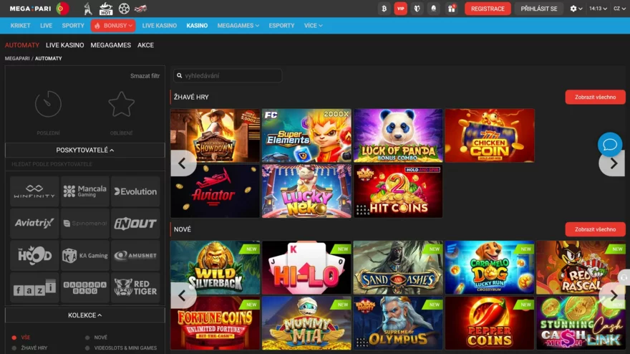Open the soccer ball icon
This screenshot has height=354, width=630.
[x=124, y=9]
